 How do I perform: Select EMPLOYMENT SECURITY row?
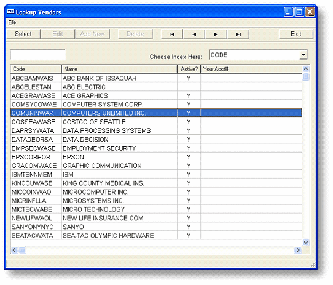pos(156,148)
